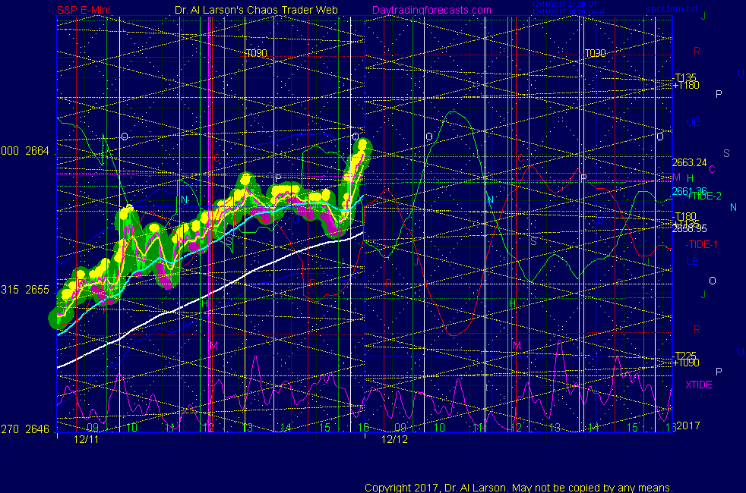
Task: Click the '+T090' level label
Action: pos(686,363)
